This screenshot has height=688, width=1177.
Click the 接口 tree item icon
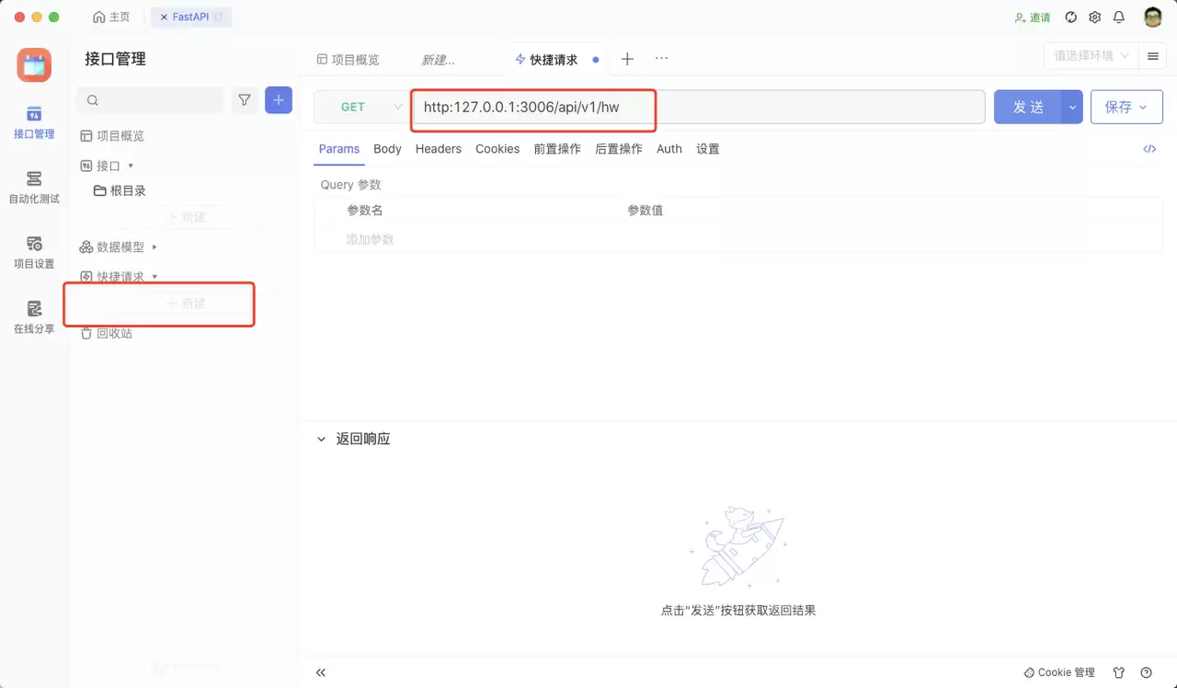pyautogui.click(x=86, y=166)
